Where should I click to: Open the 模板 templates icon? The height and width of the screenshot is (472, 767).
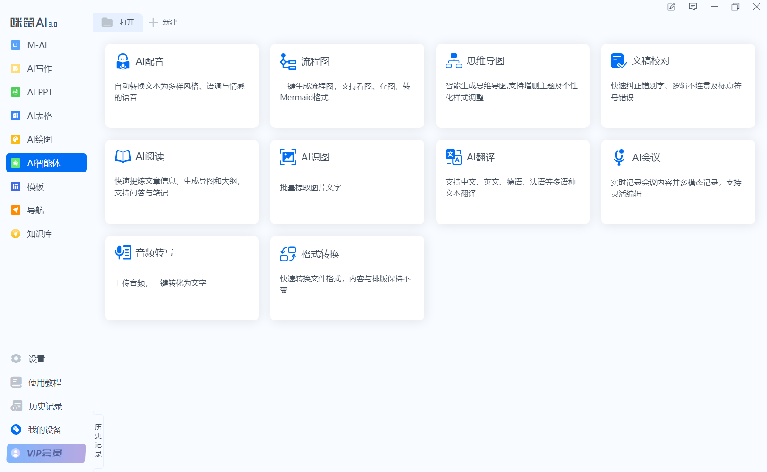16,186
